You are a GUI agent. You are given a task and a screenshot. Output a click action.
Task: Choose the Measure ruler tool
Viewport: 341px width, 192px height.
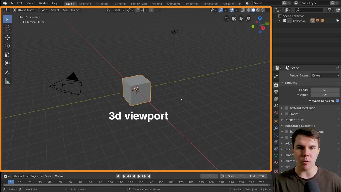(7, 82)
